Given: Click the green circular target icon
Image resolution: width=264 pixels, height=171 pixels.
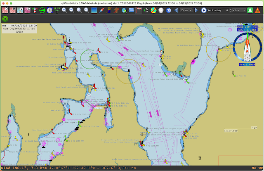Looking at the screenshot, I should 5,19.
